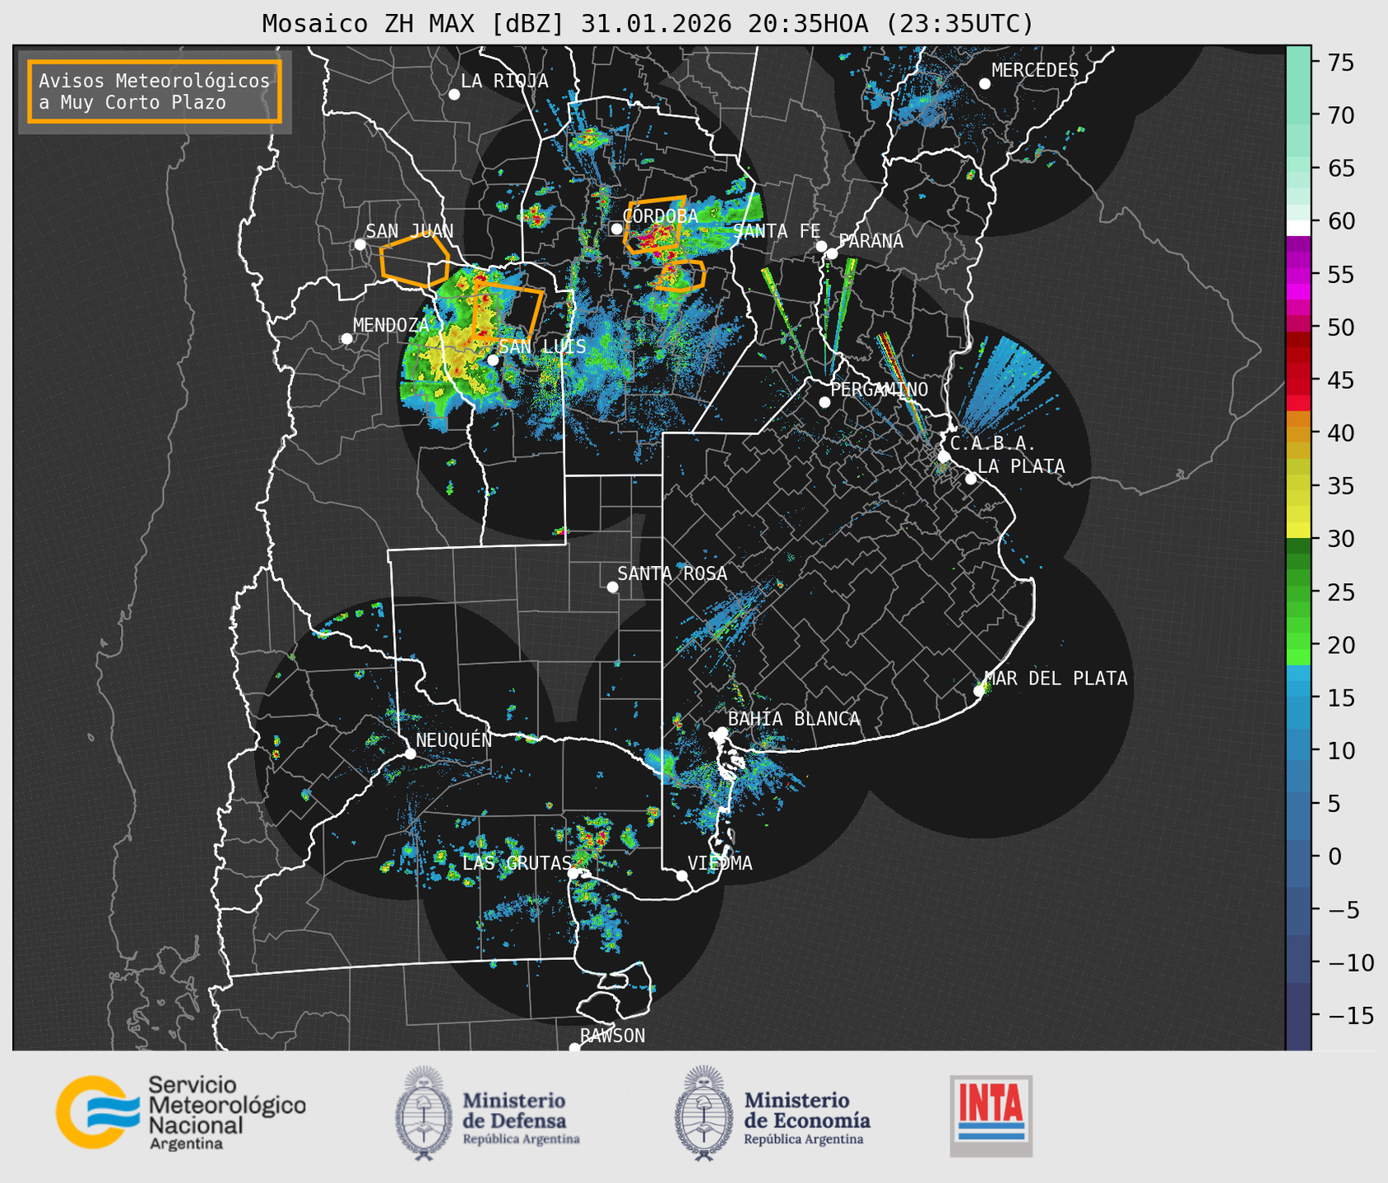This screenshot has height=1183, width=1388.
Task: Click the Avisos Meteorológicos a Muy Corto Plazo legend
Action: (x=155, y=91)
